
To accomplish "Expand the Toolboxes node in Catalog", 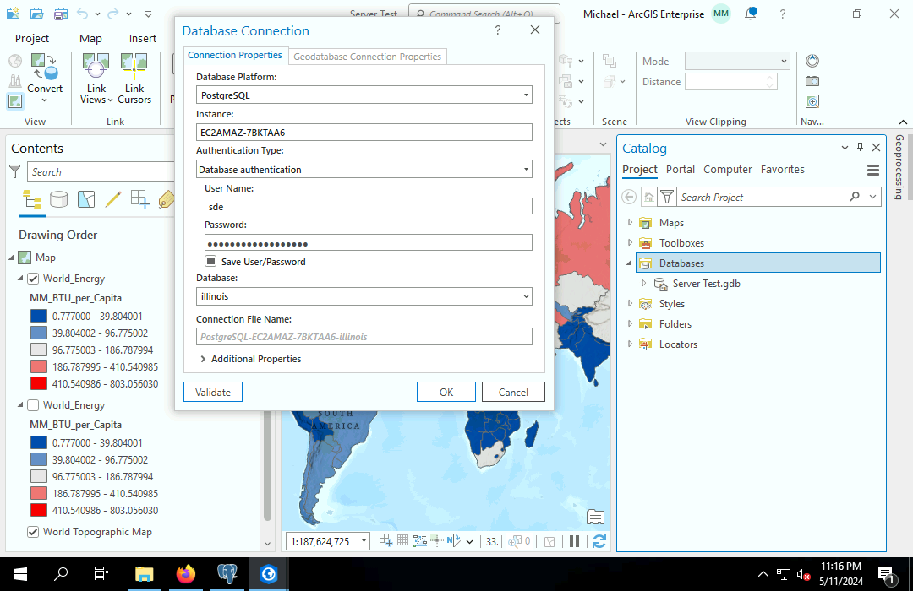I will pos(630,242).
